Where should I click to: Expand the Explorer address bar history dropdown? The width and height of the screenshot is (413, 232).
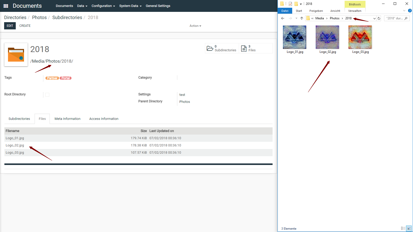tap(374, 18)
